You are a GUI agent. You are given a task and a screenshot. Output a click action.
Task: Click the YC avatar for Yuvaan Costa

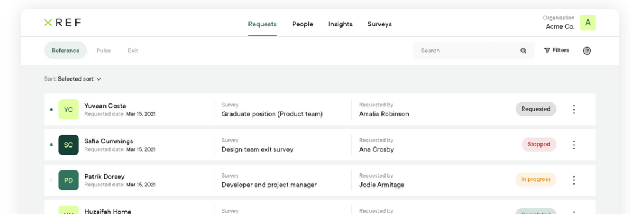coord(68,109)
